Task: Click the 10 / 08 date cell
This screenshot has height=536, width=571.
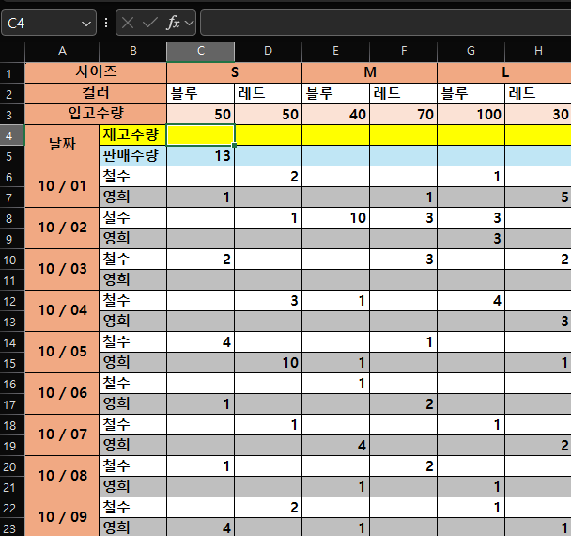Action: (62, 476)
